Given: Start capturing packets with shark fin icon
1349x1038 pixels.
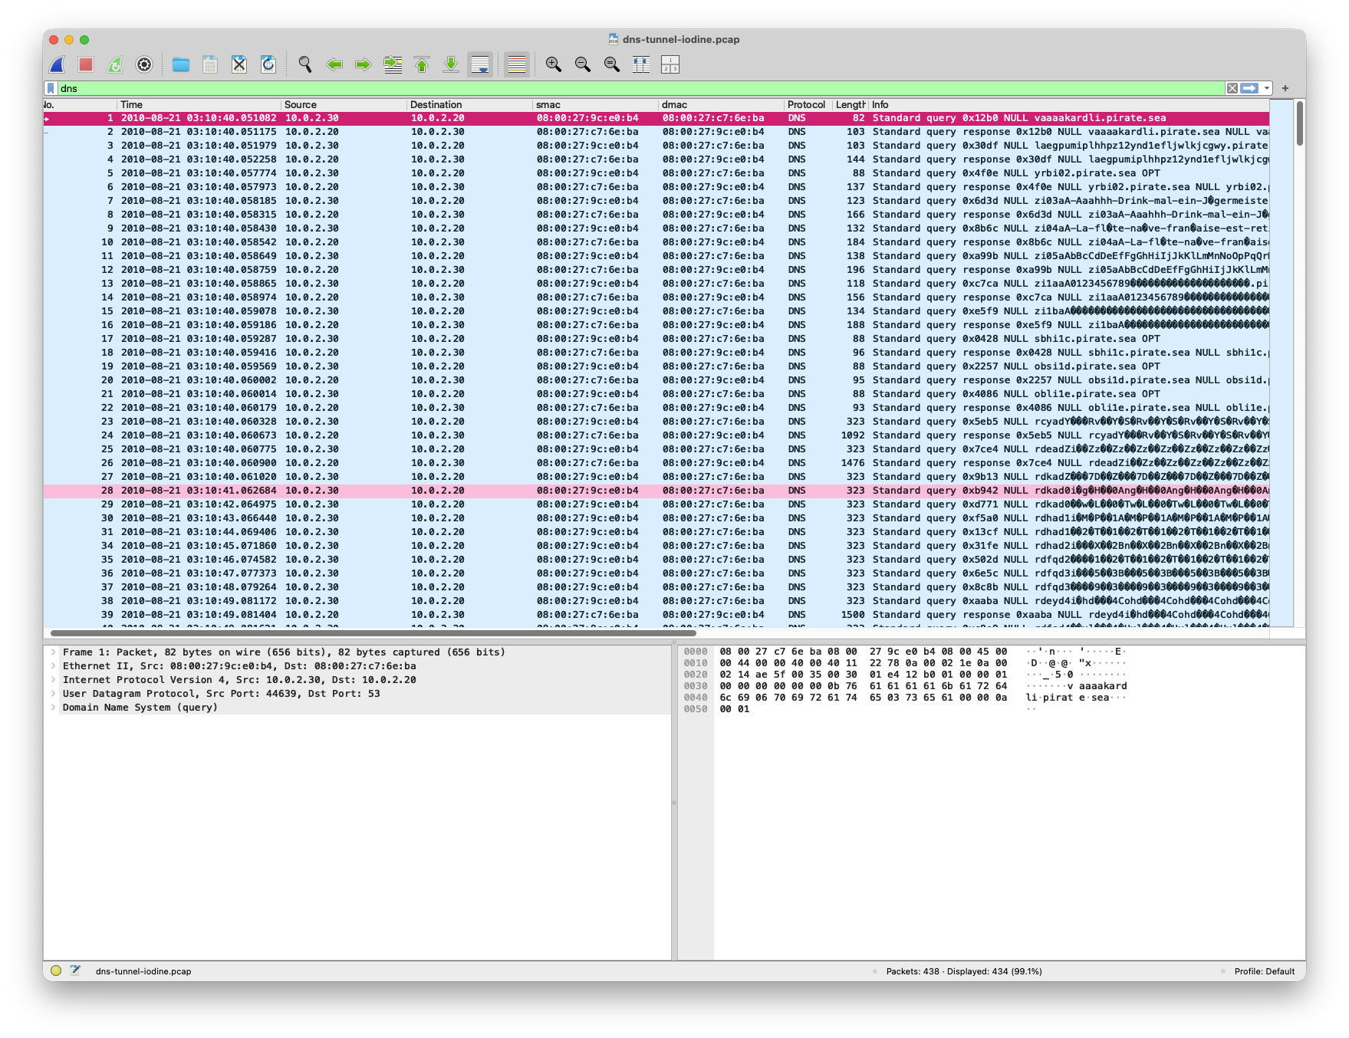Looking at the screenshot, I should tap(58, 64).
